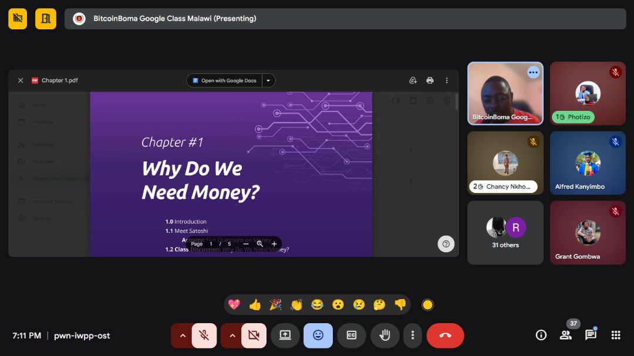The width and height of the screenshot is (634, 356).
Task: Click the yellow door-shaped extension icon
Action: [x=46, y=19]
